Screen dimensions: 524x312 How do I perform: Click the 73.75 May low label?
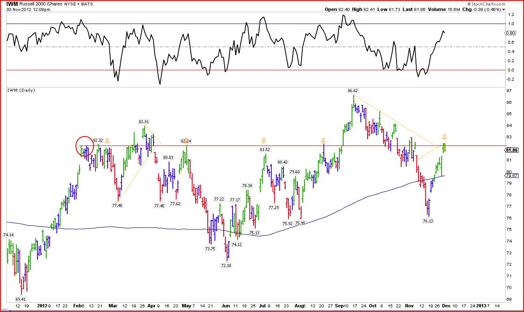210,249
